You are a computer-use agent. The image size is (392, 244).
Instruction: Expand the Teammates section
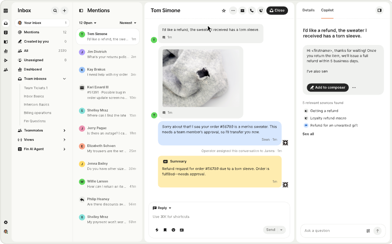point(64,130)
